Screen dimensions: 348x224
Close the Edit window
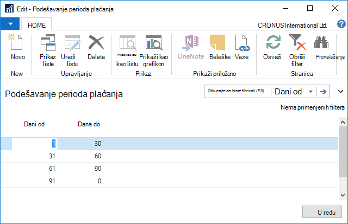pos(335,9)
